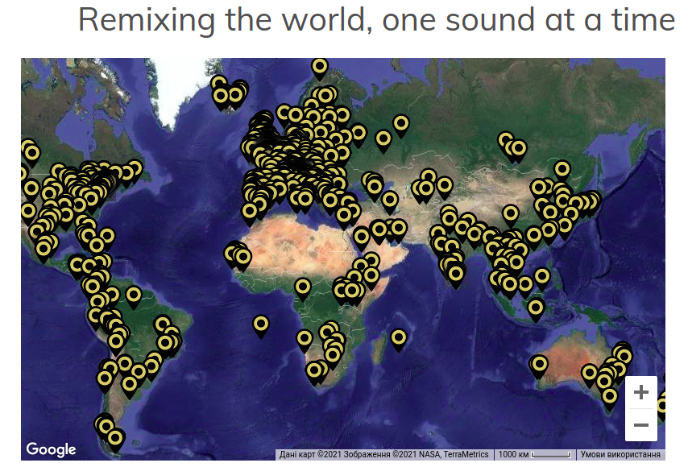
Task: Select the northeastern-most Russia marker near the Urals
Action: (x=401, y=126)
